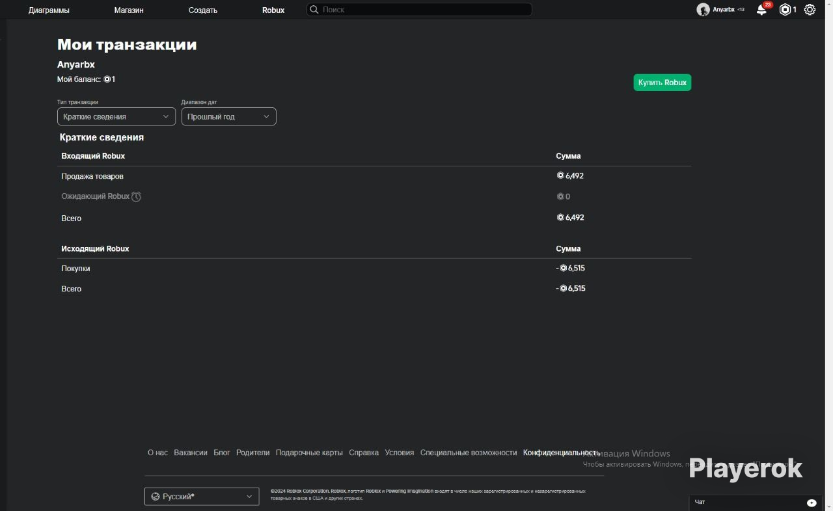The width and height of the screenshot is (833, 511).
Task: Click the Ожидающий Robux row label
Action: (x=96, y=196)
